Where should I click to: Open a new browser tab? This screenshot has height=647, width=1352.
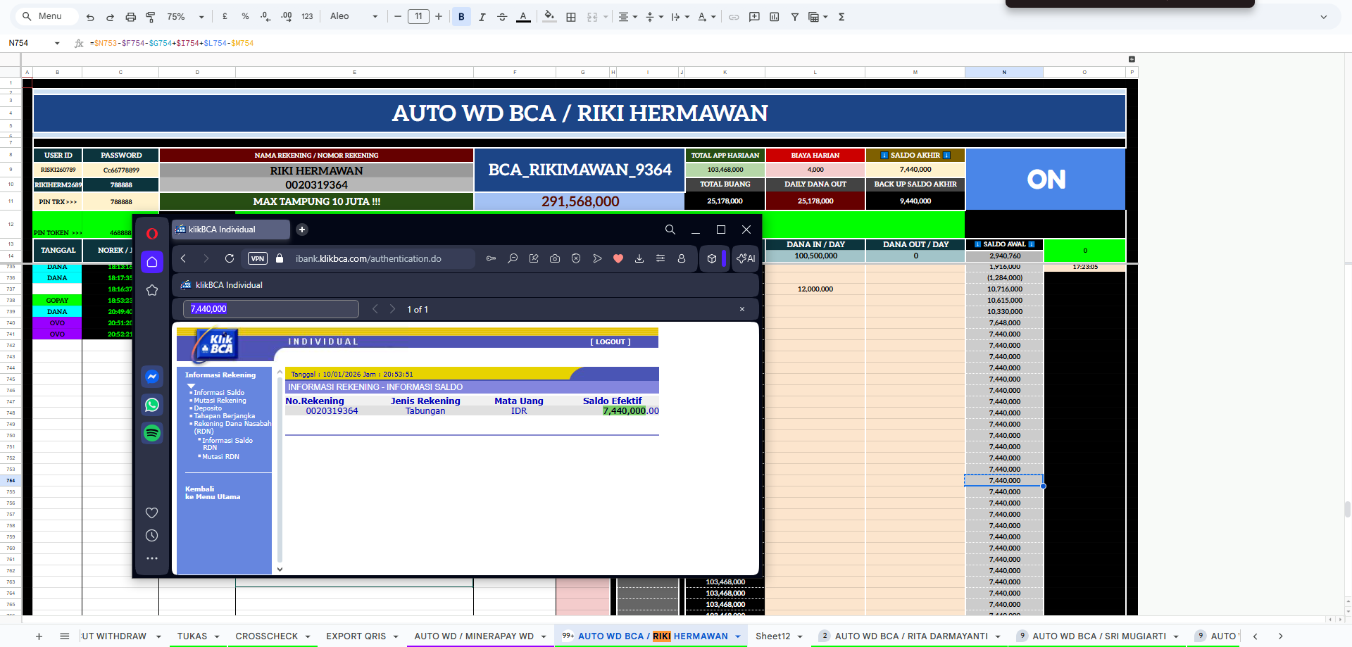302,230
